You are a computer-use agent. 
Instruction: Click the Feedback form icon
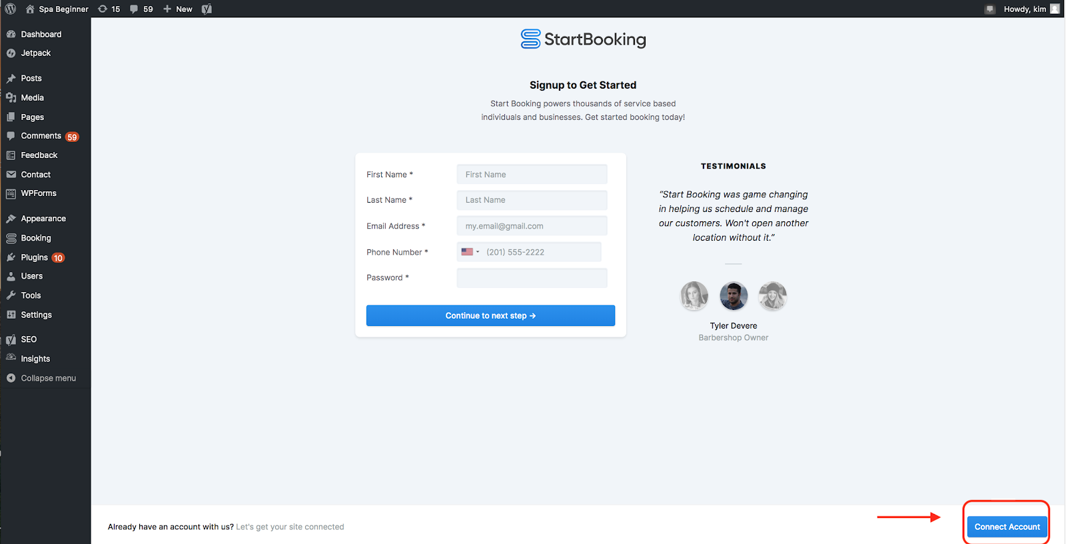(11, 155)
